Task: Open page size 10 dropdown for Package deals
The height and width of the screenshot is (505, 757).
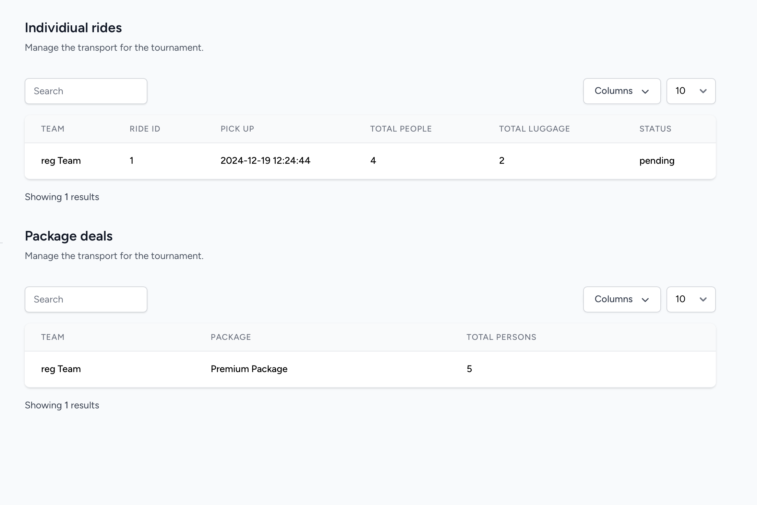Action: point(690,299)
